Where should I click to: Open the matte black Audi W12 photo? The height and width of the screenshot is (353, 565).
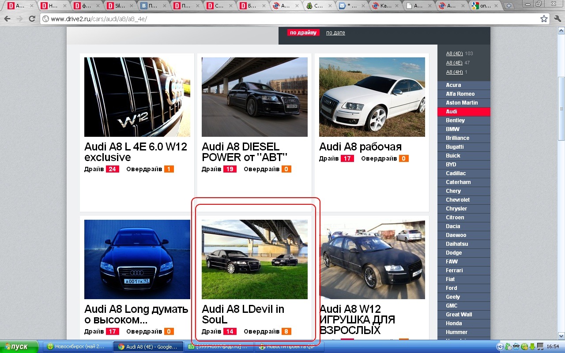(372, 259)
